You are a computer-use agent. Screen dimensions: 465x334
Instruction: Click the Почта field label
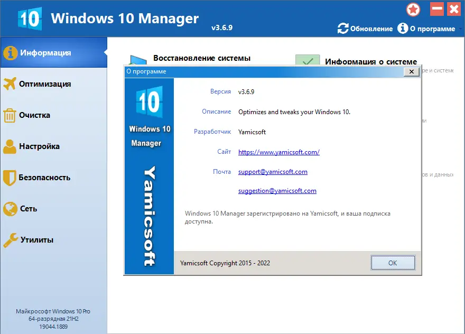tap(222, 172)
